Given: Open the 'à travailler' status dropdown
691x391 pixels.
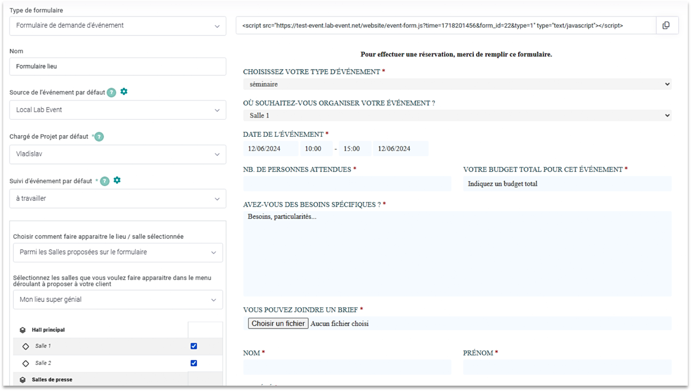Looking at the screenshot, I should point(118,199).
